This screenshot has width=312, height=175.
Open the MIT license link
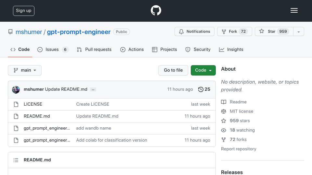[241, 111]
